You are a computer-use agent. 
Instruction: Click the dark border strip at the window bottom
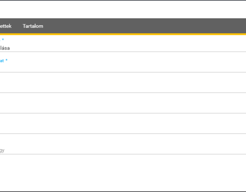(123, 191)
